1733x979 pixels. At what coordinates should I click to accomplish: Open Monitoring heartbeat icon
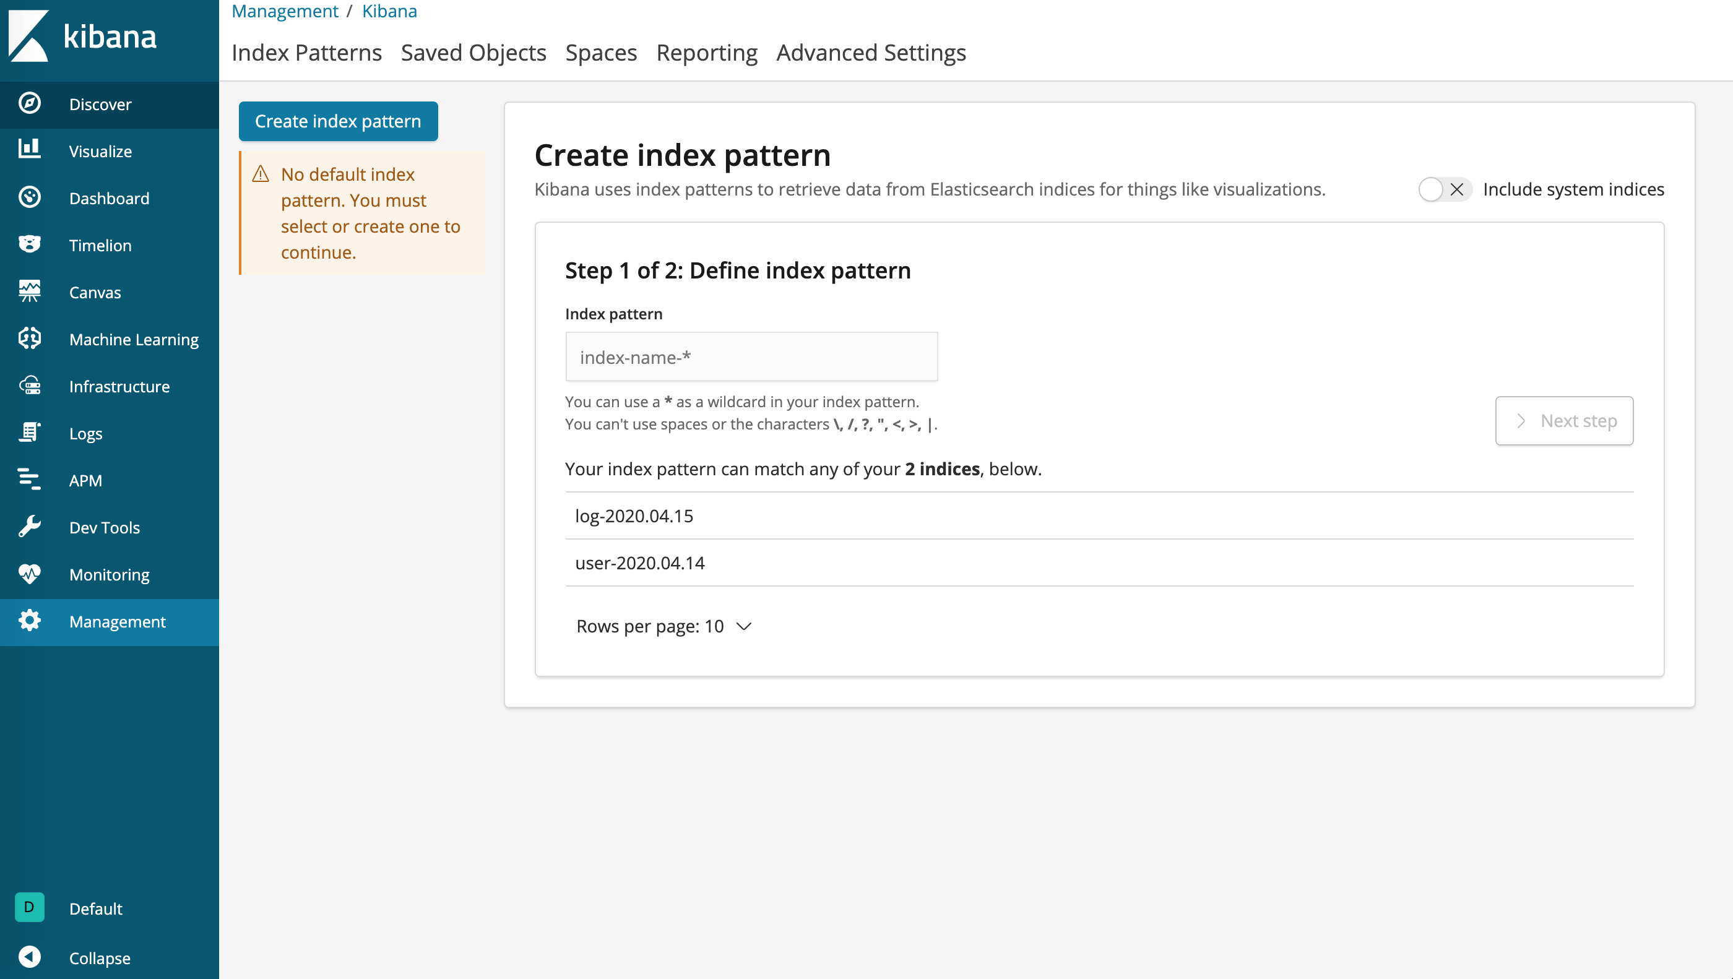pyautogui.click(x=30, y=574)
